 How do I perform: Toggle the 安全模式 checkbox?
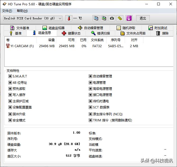coord(10,120)
